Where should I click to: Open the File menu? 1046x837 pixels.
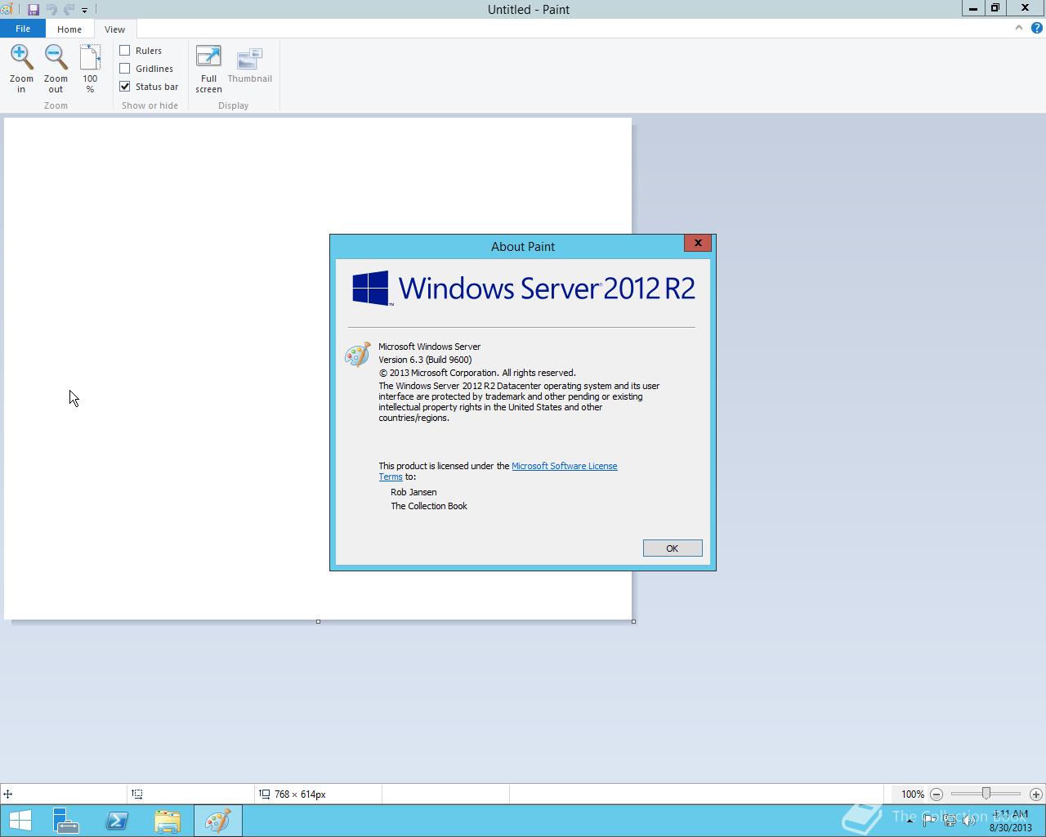23,29
